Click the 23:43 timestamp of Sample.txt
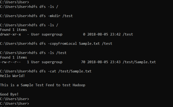173x107 pixels. point(115,62)
